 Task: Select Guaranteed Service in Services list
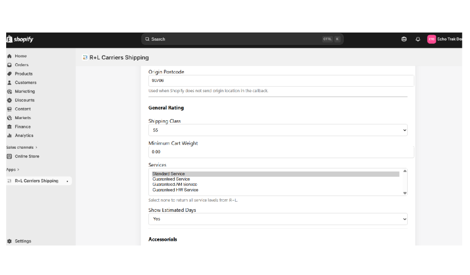tap(171, 179)
